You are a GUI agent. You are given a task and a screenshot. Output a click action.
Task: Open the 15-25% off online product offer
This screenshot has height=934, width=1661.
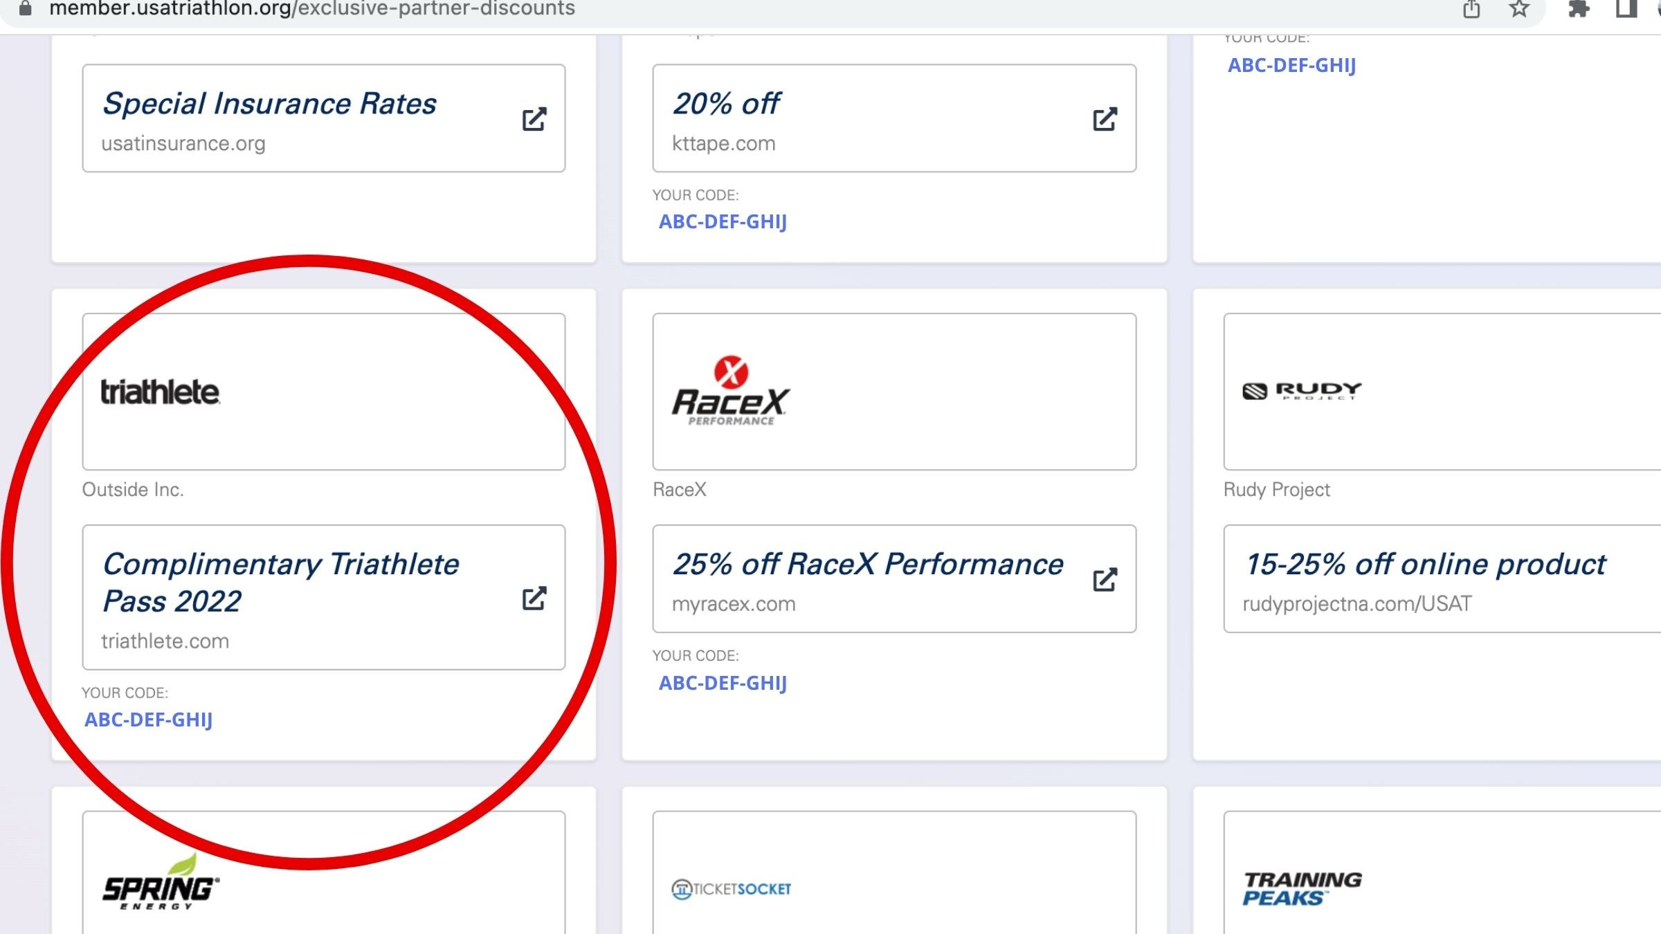click(1442, 578)
